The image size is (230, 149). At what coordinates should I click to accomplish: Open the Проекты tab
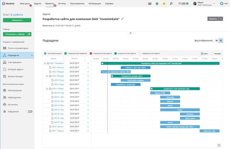[50, 4]
